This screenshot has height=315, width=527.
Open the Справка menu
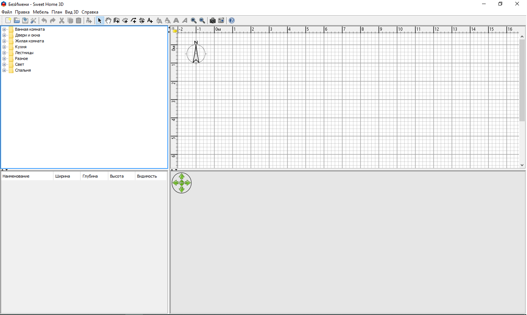click(90, 12)
